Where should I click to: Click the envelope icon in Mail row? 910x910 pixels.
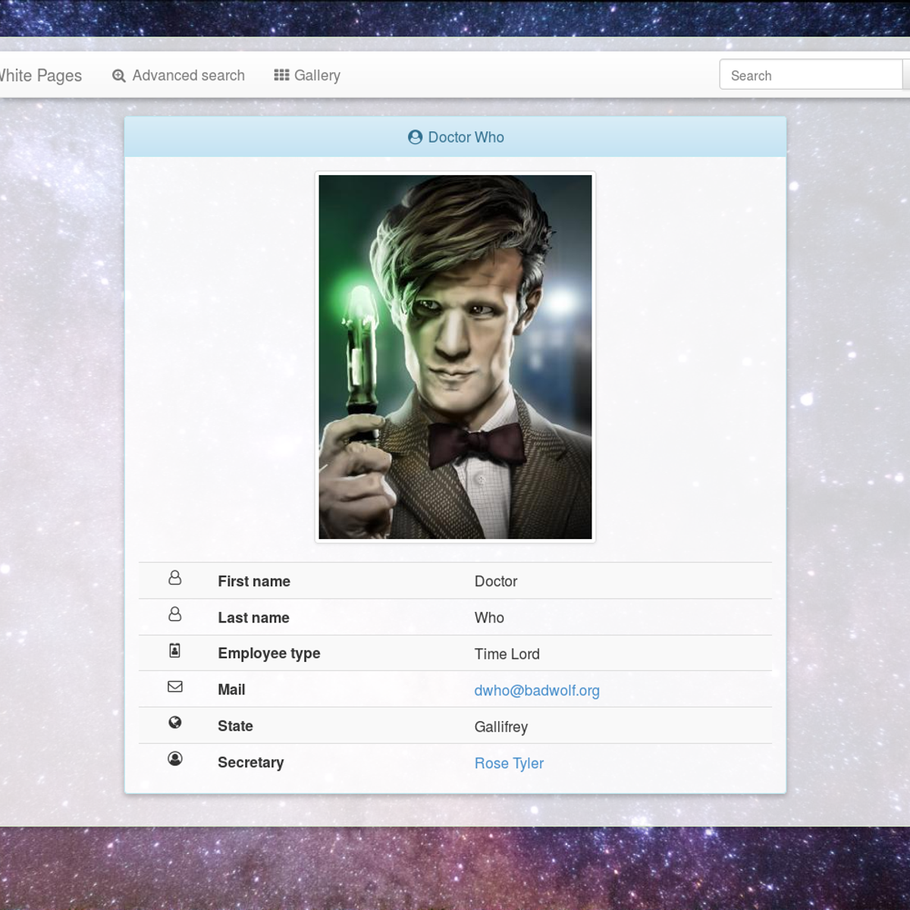[x=174, y=686]
